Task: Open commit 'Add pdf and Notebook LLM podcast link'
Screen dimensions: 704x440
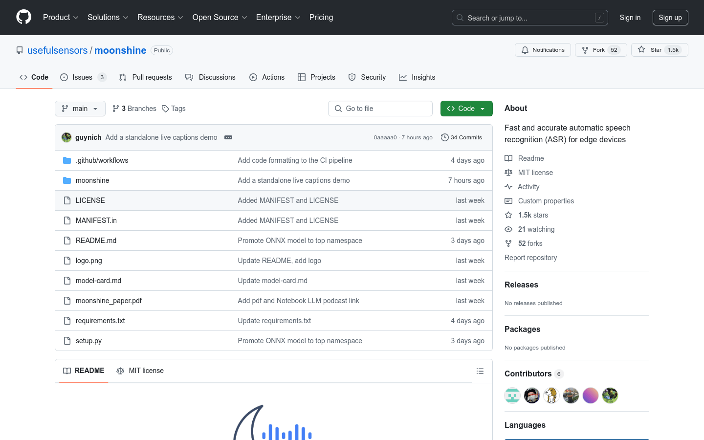Action: pyautogui.click(x=298, y=301)
